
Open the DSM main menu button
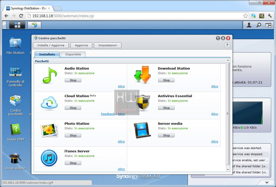[x=17, y=25]
